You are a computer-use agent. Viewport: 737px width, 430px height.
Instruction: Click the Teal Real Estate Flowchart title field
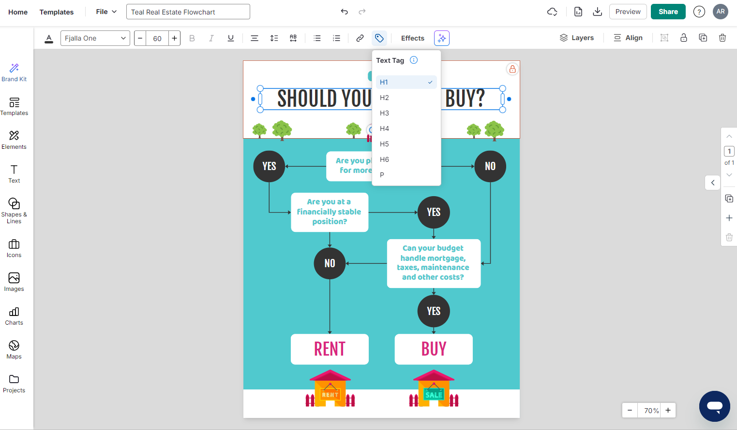tap(188, 11)
